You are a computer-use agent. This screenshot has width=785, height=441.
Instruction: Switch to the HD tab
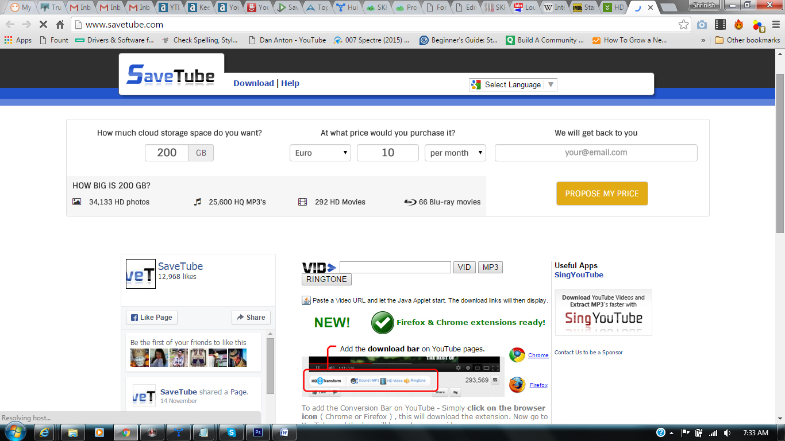613,7
